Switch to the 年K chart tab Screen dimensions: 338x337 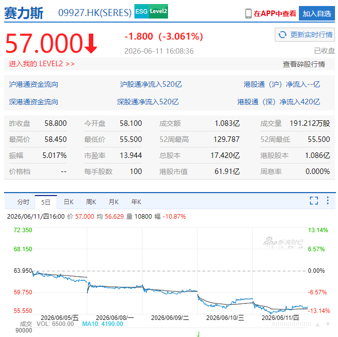(x=136, y=202)
